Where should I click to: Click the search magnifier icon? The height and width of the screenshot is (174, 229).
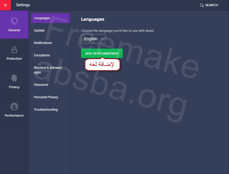[x=202, y=5]
